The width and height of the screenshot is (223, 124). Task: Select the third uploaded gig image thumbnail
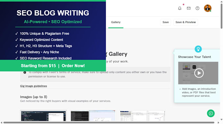[x=143, y=115]
